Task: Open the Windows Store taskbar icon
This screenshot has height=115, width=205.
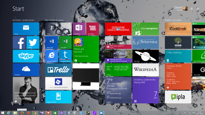Action: tap(55, 113)
